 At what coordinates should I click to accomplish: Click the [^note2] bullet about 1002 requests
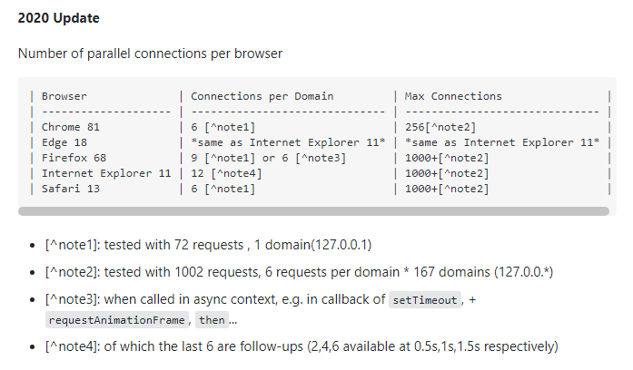pos(299,272)
